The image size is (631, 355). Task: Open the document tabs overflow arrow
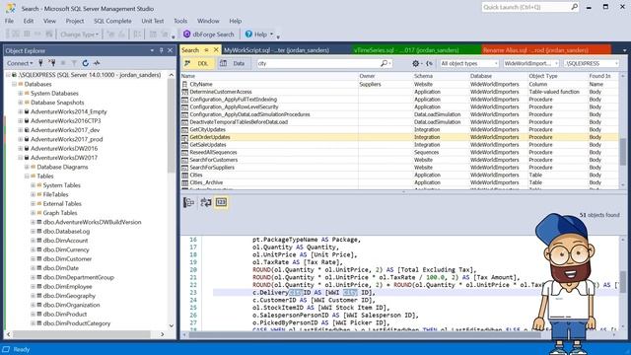point(624,50)
